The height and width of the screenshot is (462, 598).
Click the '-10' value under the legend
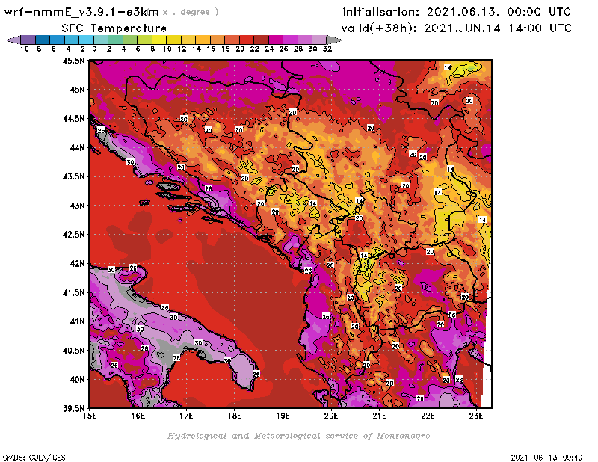(x=22, y=49)
